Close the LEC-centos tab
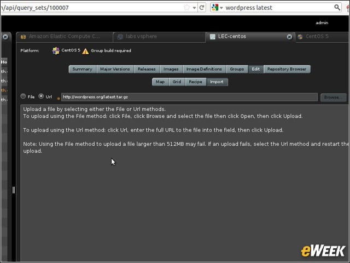The height and width of the screenshot is (263, 350). click(x=289, y=37)
